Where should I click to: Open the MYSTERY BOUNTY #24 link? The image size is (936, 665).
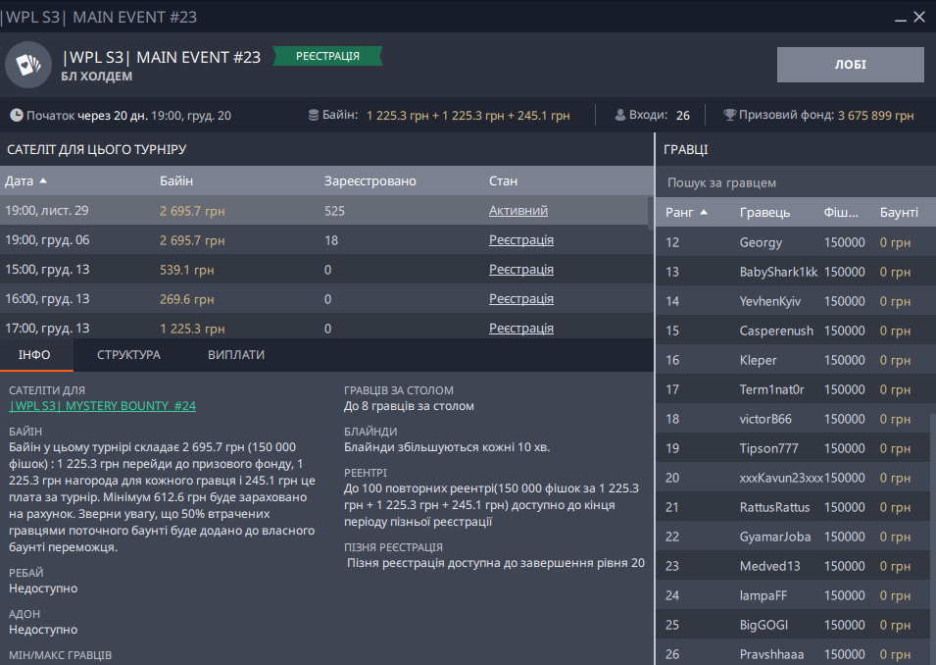[103, 406]
